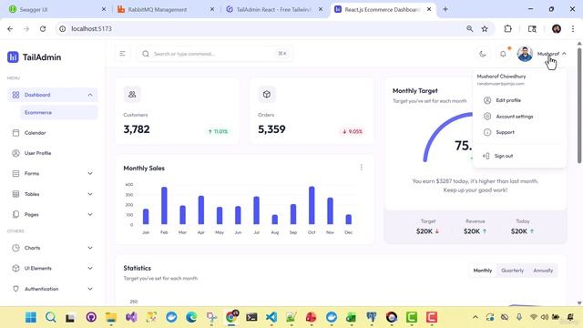Click the Forms list icon in the sidebar
Viewport: 583px width, 328px height.
click(x=15, y=174)
